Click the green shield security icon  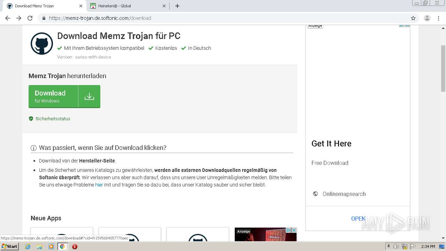pyautogui.click(x=31, y=119)
